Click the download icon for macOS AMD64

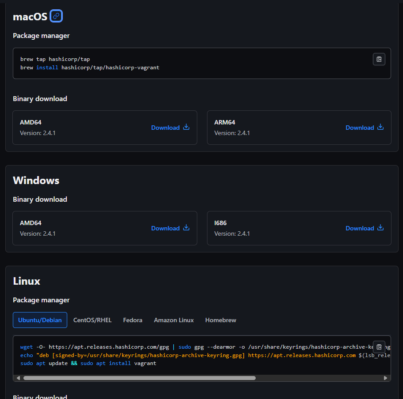pos(186,127)
